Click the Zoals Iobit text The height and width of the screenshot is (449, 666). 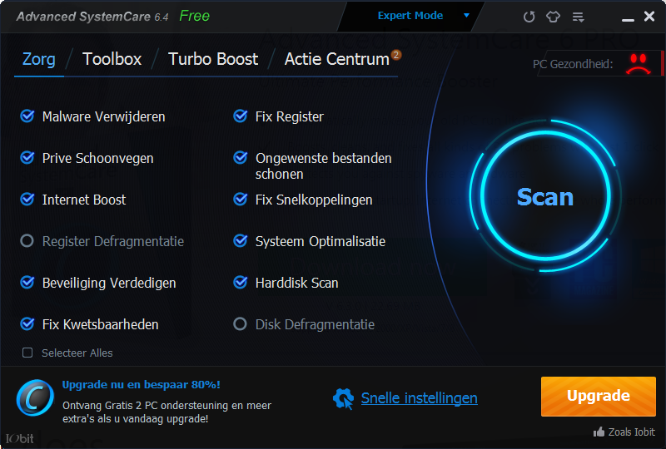[632, 432]
